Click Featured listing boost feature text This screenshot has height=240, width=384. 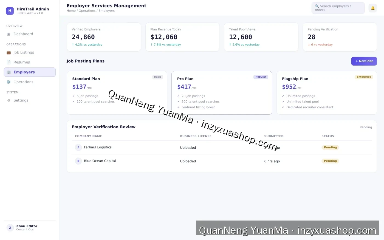pyautogui.click(x=198, y=107)
